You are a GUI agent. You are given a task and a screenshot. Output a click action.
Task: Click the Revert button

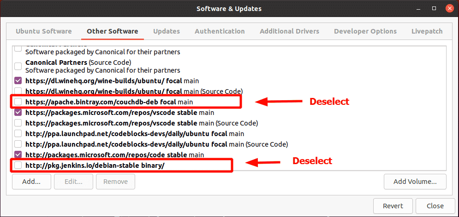[393, 206]
